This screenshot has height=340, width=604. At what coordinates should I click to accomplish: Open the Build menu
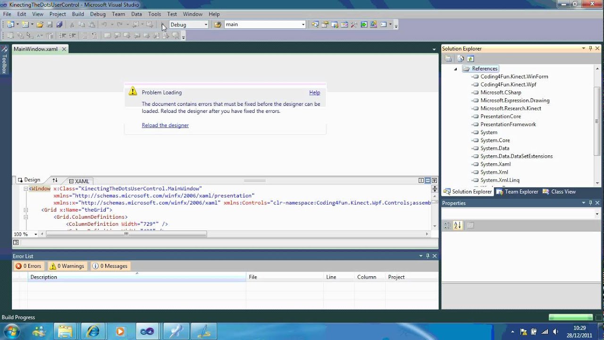click(78, 14)
